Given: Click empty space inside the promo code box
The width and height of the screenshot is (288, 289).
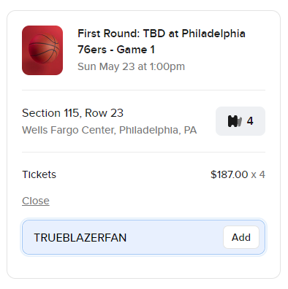Looking at the screenshot, I should [174, 238].
